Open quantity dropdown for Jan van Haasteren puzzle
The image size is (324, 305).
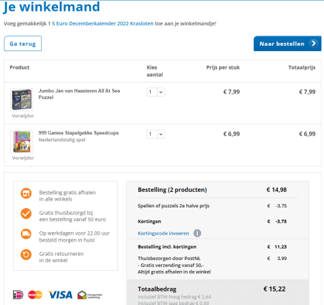(156, 92)
